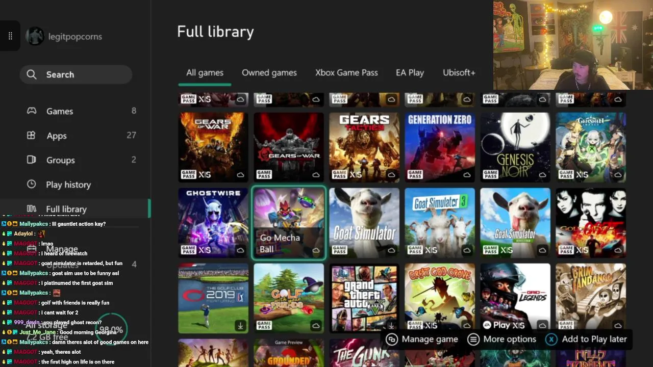Select the Goat Simulator 3 tile

(440, 222)
